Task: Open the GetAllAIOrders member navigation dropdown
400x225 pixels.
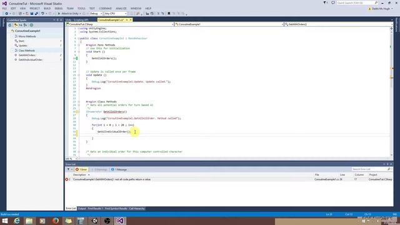Action: [339, 24]
